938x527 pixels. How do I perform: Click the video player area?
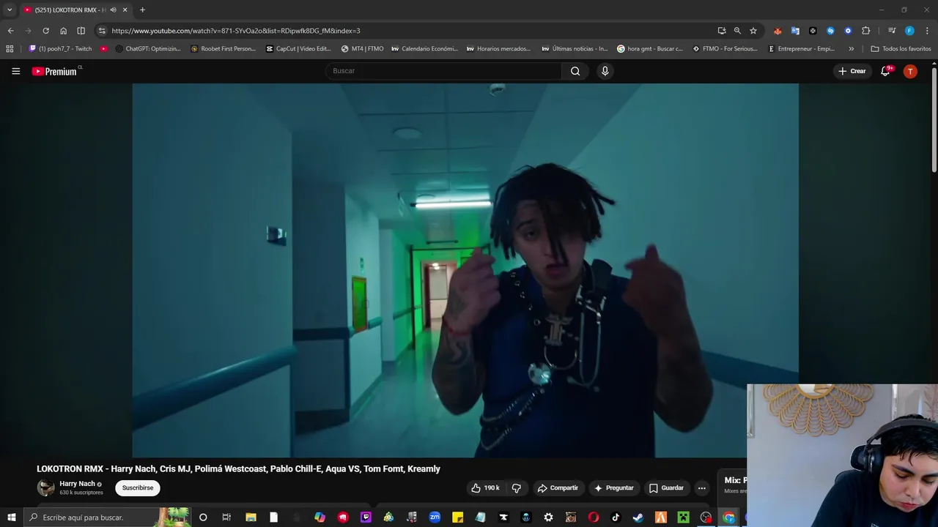pyautogui.click(x=465, y=270)
